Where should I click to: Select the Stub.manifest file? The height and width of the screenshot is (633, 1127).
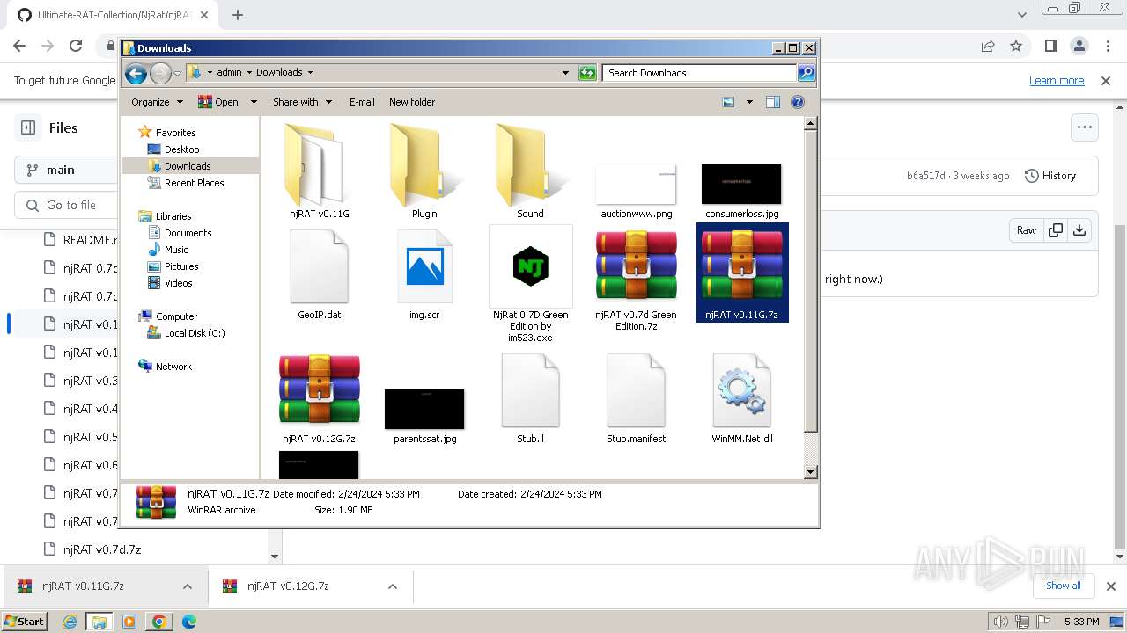tap(636, 398)
